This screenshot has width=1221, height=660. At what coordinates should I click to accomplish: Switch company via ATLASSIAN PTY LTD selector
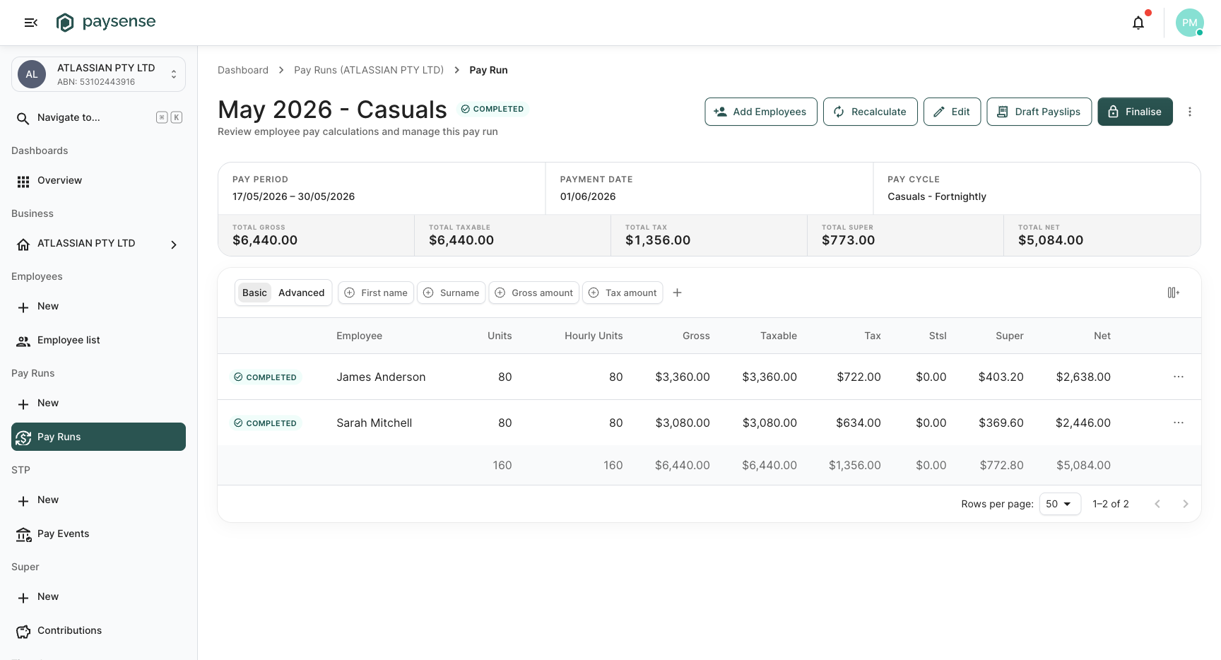pos(98,74)
